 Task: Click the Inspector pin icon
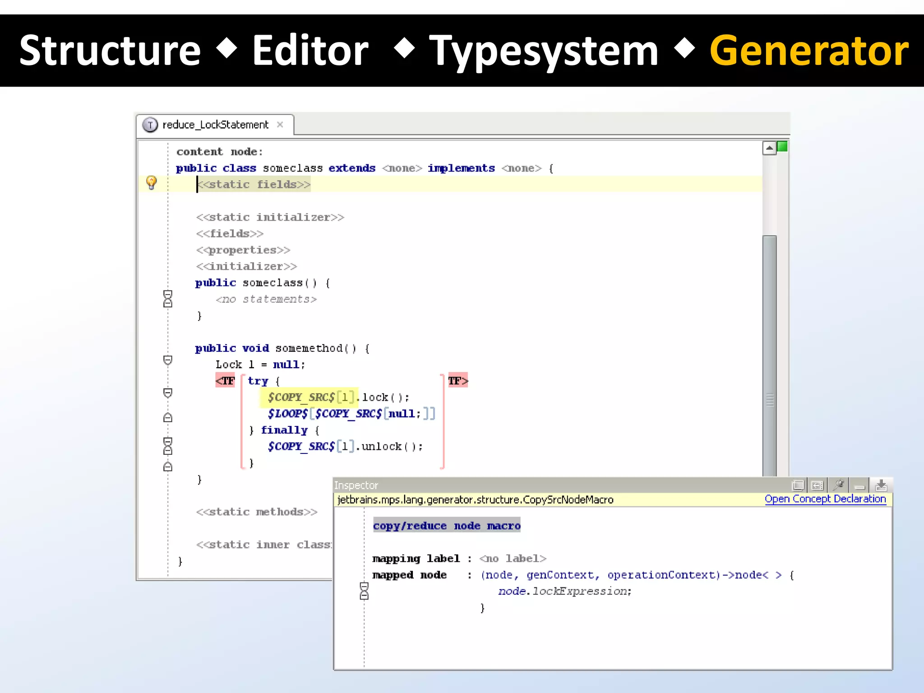[x=839, y=485]
